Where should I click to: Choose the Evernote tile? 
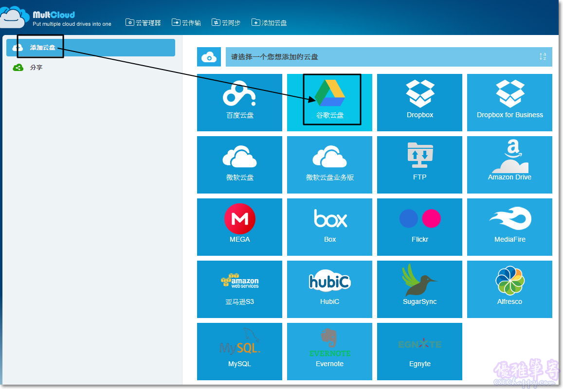(329, 352)
